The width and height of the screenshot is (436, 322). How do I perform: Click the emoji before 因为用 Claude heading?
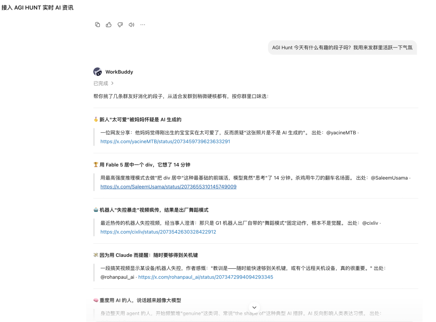[x=96, y=255]
